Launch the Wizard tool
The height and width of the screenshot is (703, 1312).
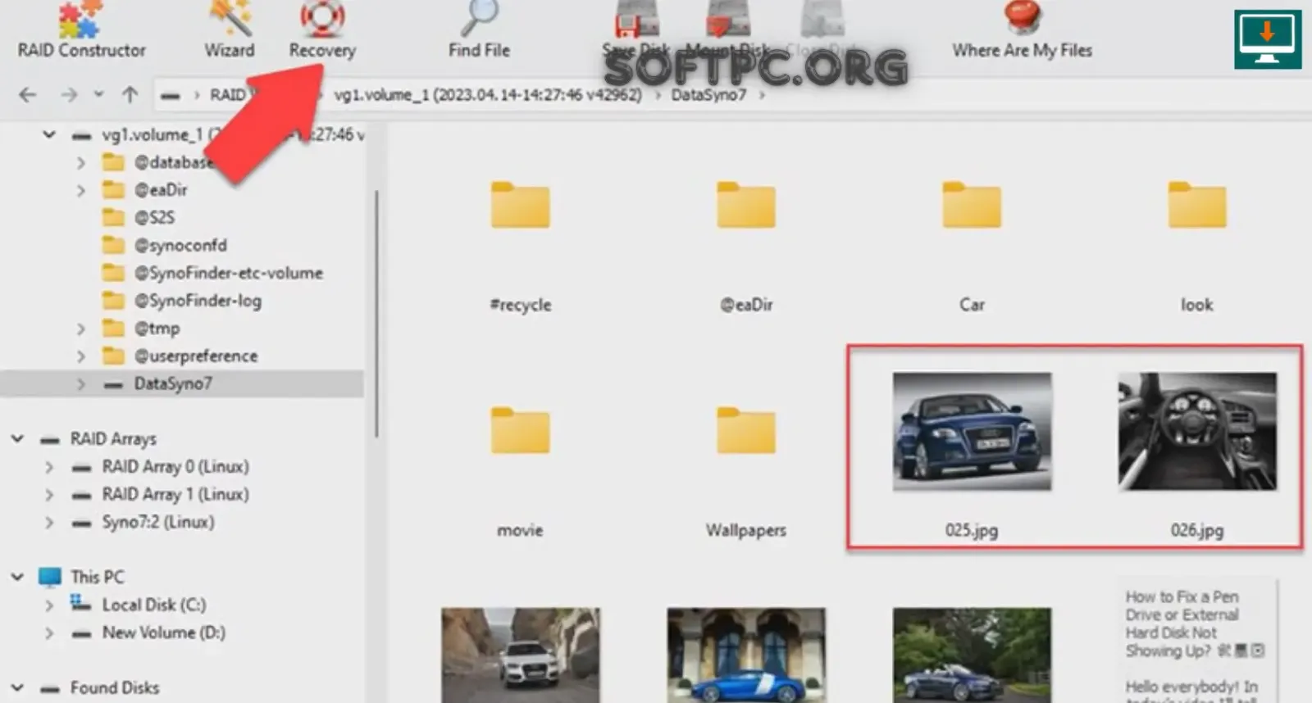click(230, 31)
